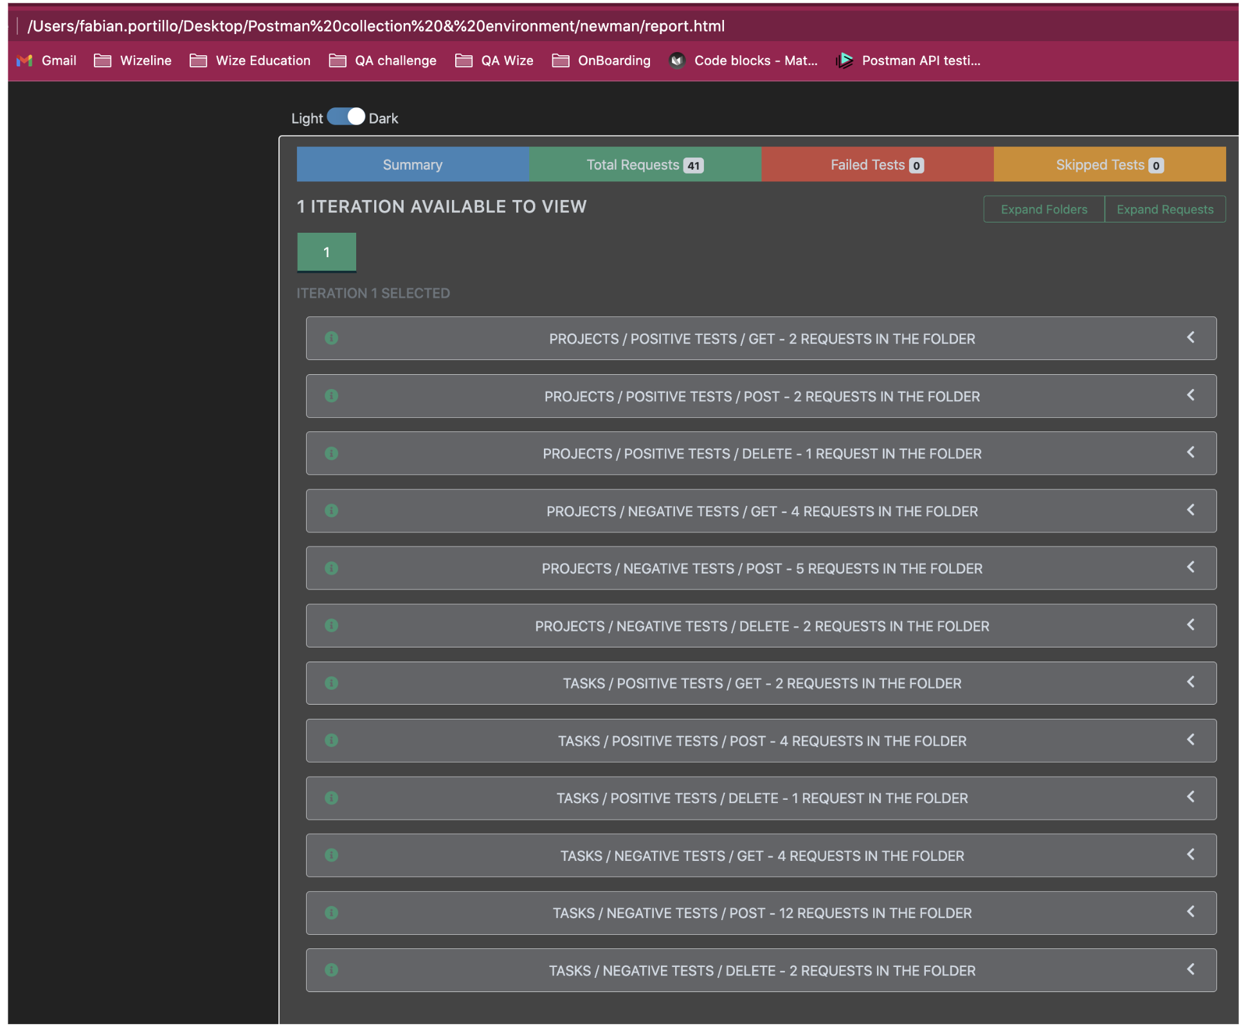Expand the PROJECTS / NEGATIVE TESTS / POST folder chevron
The image size is (1246, 1030).
1191,567
